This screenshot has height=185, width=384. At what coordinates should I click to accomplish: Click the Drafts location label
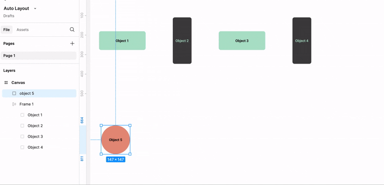[x=9, y=16]
